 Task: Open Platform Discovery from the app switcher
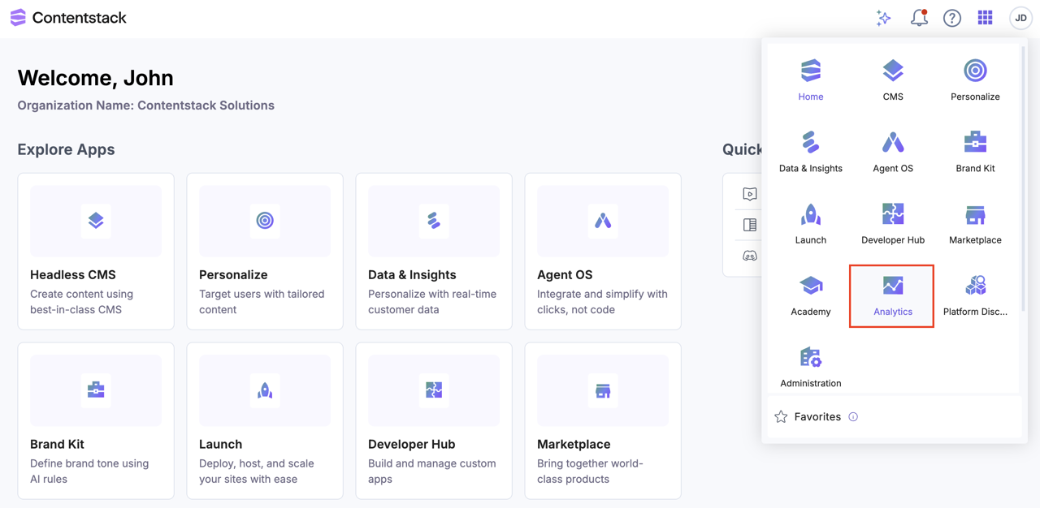click(x=975, y=295)
